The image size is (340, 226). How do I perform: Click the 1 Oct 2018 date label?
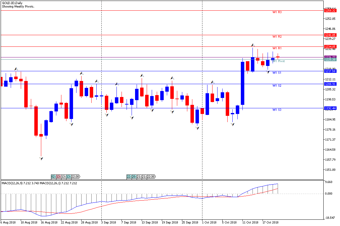[209, 222]
